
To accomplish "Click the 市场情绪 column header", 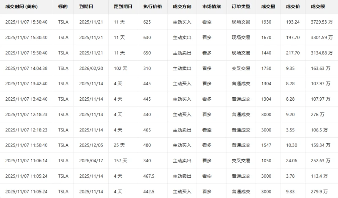I will (211, 7).
